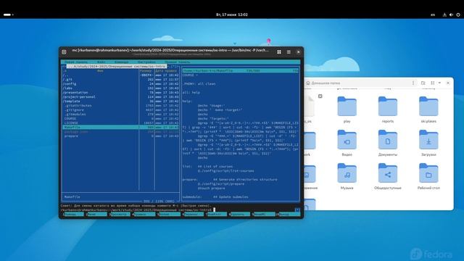Open the Загрузки folder in Files
The height and width of the screenshot is (261, 464).
pos(428,143)
